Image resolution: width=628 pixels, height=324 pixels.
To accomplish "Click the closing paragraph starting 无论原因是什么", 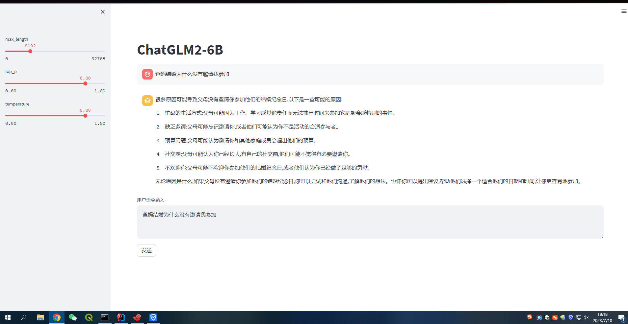I will pyautogui.click(x=369, y=181).
